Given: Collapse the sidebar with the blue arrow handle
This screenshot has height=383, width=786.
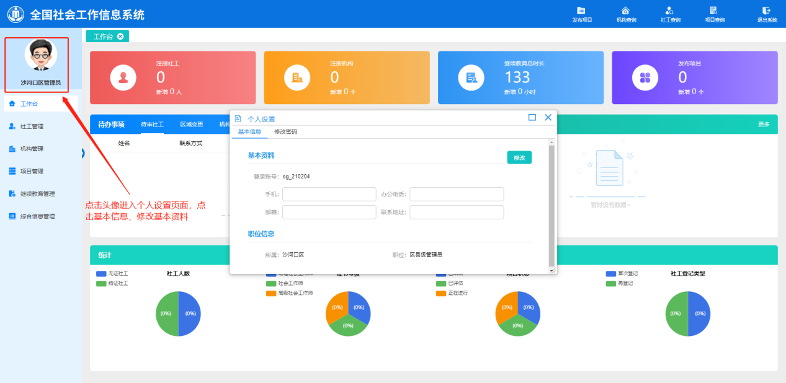Looking at the screenshot, I should pyautogui.click(x=83, y=153).
